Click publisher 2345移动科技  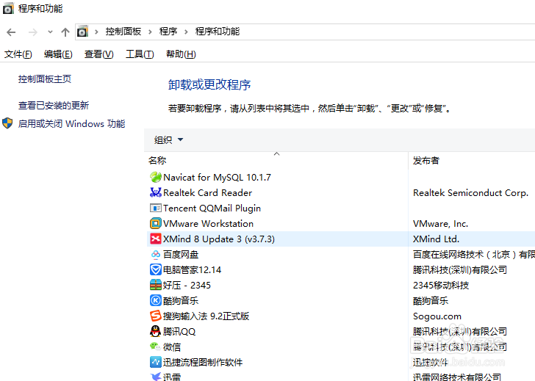point(441,285)
